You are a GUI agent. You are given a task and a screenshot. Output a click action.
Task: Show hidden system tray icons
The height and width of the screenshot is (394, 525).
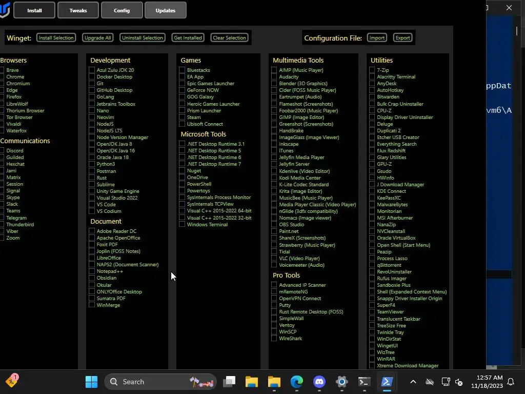tap(413, 382)
